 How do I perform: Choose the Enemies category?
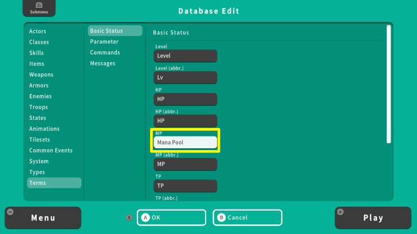tap(41, 96)
